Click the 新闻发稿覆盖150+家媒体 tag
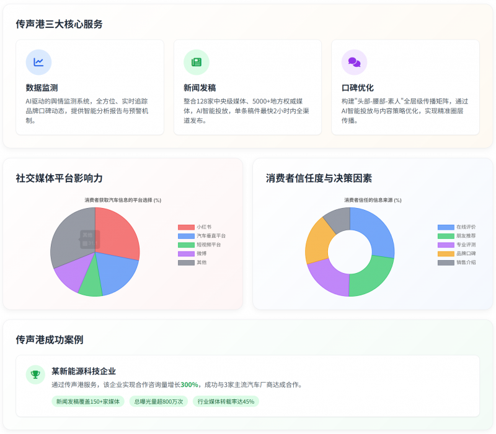Screen dimensions: 496x434 tap(87, 401)
